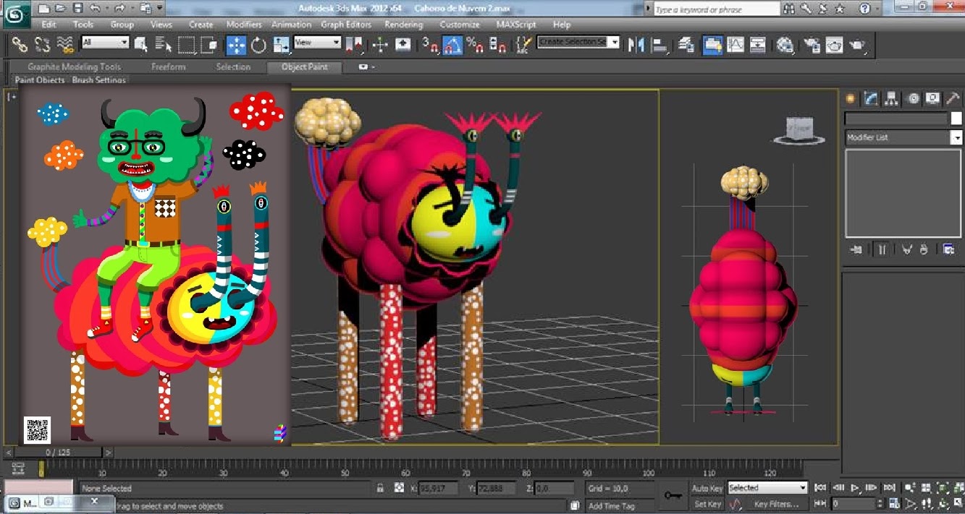965x514 pixels.
Task: Open the Graph Editors menu
Action: (x=346, y=24)
